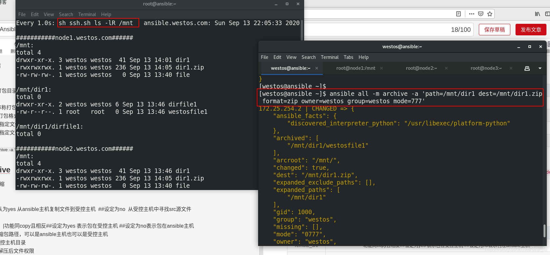Image resolution: width=550 pixels, height=255 pixels.
Task: Open browser page actions three-dot menu
Action: click(x=472, y=14)
